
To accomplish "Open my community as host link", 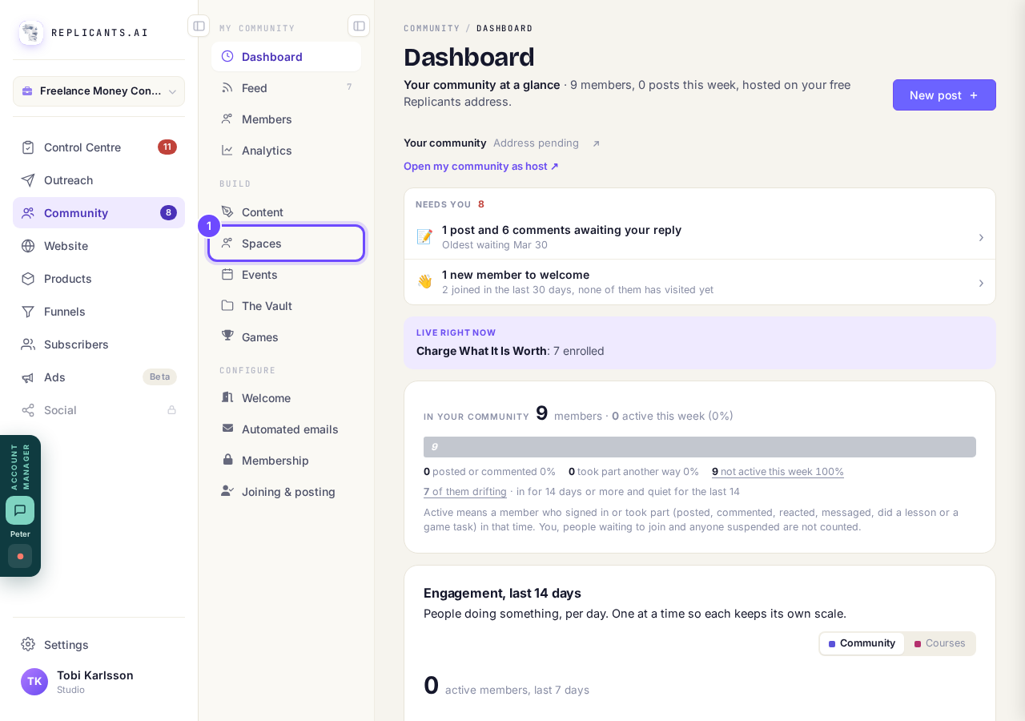I will click(481, 167).
